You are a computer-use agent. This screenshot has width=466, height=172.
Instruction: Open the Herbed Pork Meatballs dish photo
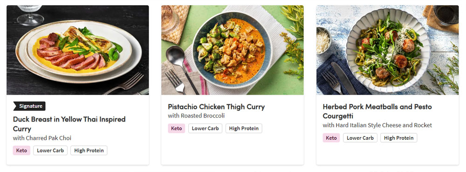click(x=388, y=50)
